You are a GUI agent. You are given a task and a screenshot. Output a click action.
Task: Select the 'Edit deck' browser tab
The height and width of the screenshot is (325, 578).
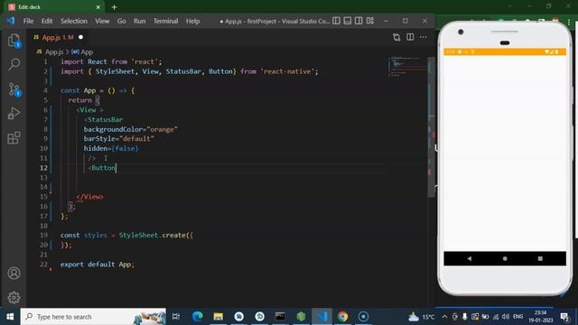53,7
